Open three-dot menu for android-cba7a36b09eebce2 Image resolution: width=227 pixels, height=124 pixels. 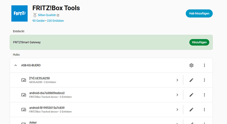click(x=204, y=95)
